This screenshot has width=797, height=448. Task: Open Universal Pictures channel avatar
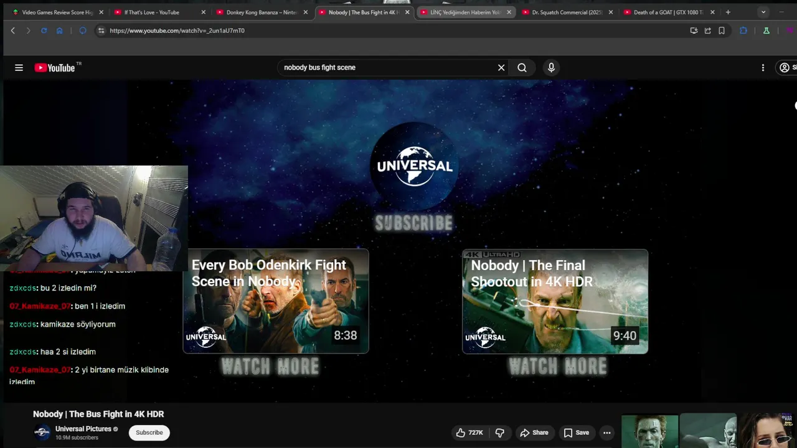(42, 432)
